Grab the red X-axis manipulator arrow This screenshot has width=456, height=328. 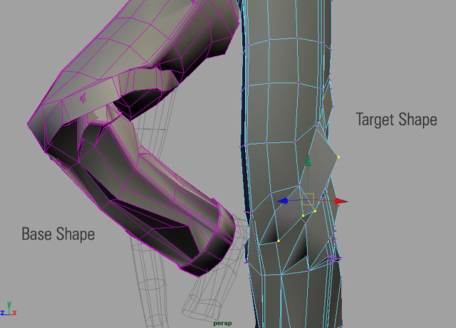click(341, 201)
